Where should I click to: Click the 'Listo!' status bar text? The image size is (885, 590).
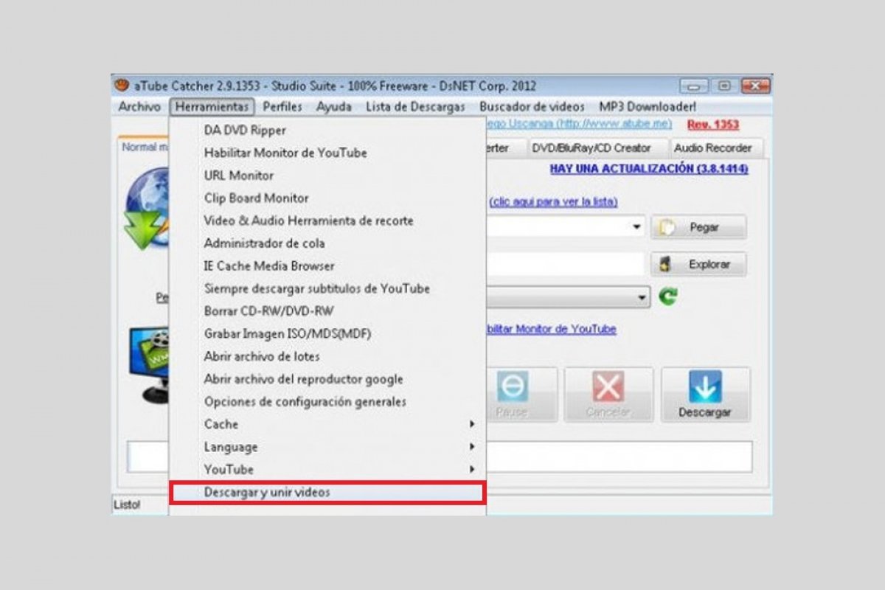(127, 505)
